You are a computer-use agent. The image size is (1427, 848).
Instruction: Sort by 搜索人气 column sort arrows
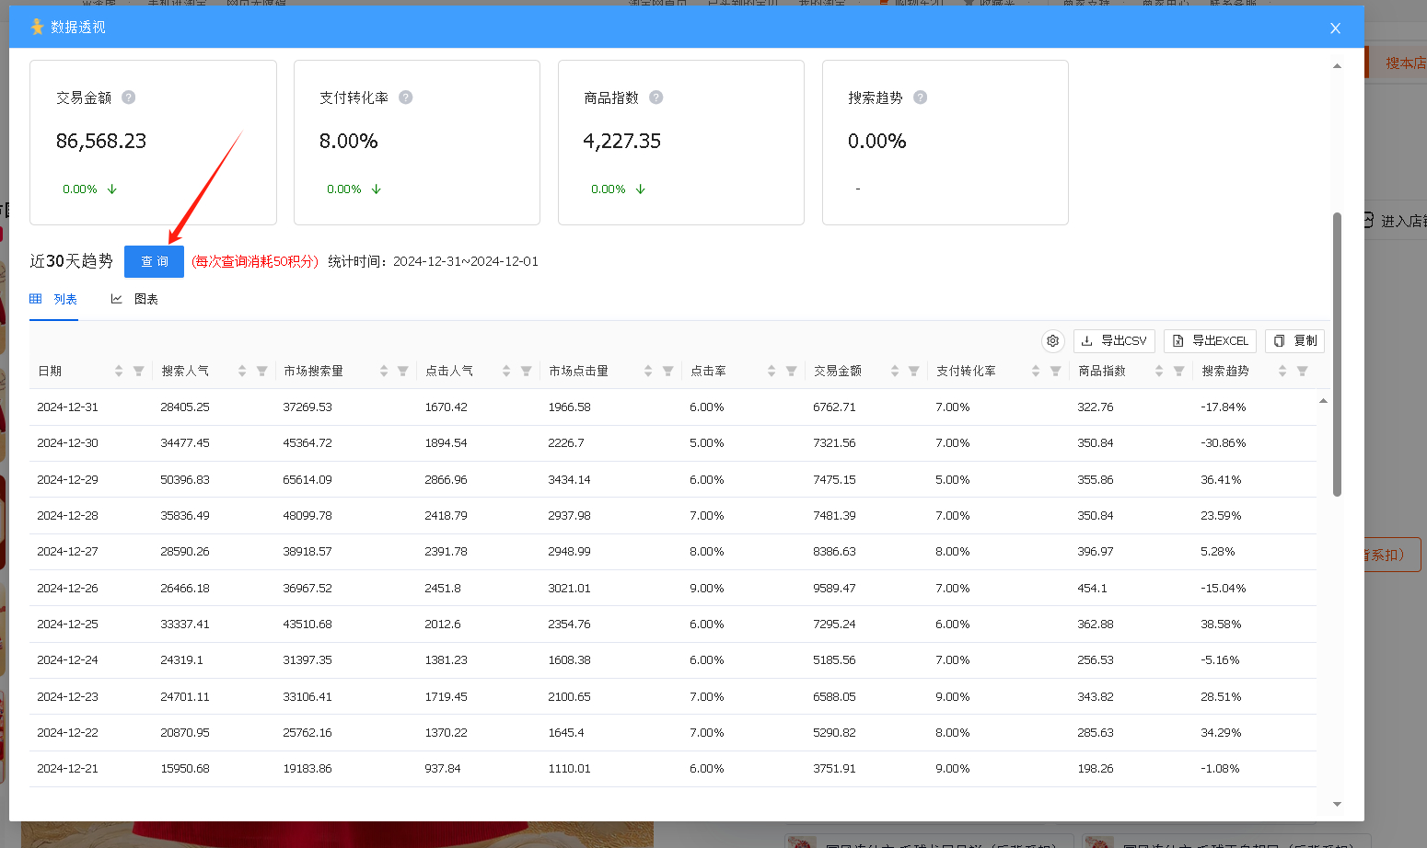242,371
